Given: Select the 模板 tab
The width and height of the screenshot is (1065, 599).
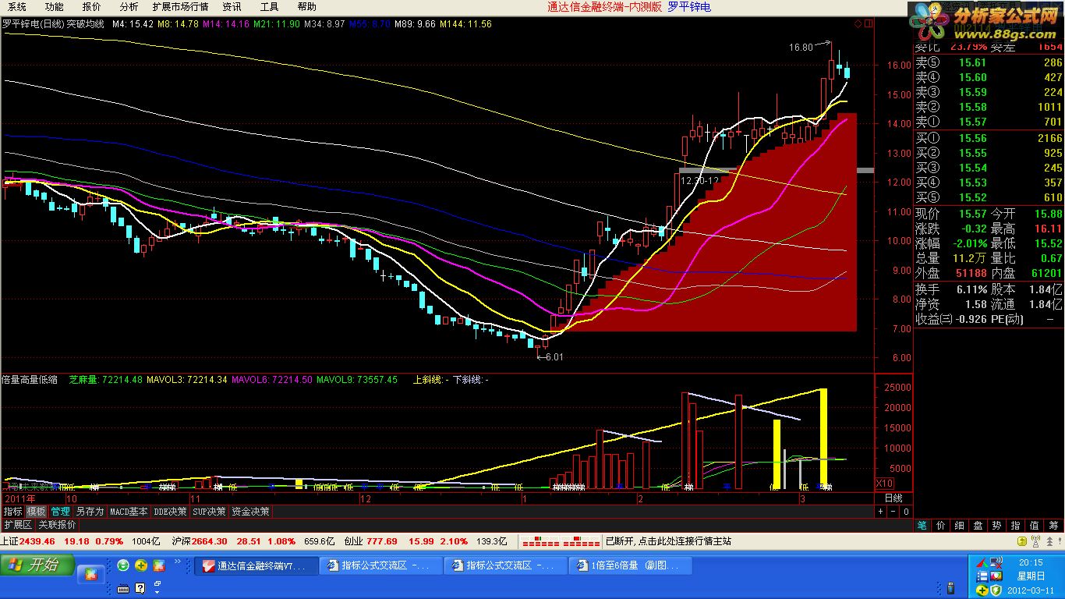Looking at the screenshot, I should pos(36,512).
